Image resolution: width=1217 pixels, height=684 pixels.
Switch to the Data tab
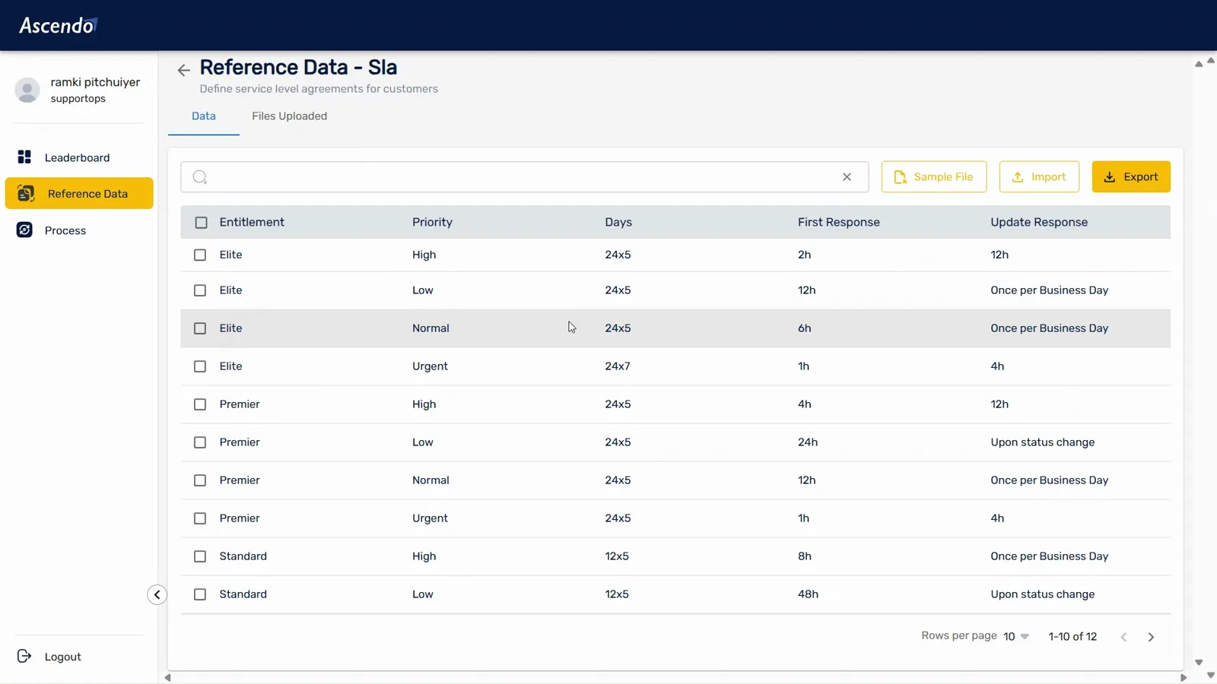(x=203, y=116)
